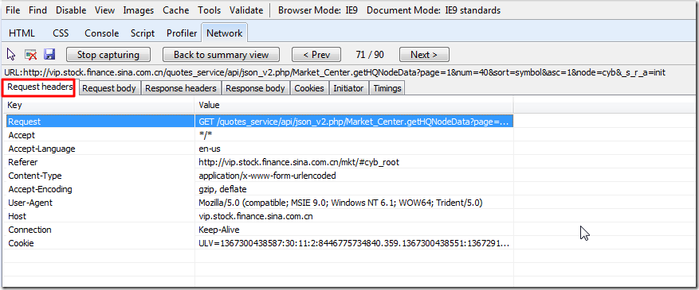
Task: Sort by the Value column header
Action: 355,105
